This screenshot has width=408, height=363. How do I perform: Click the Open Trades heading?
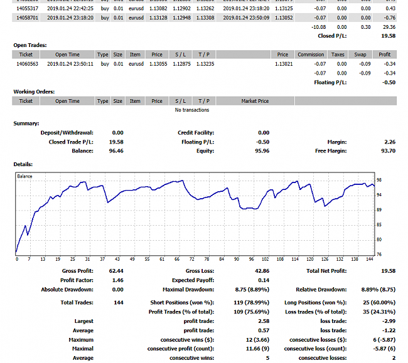30,45
